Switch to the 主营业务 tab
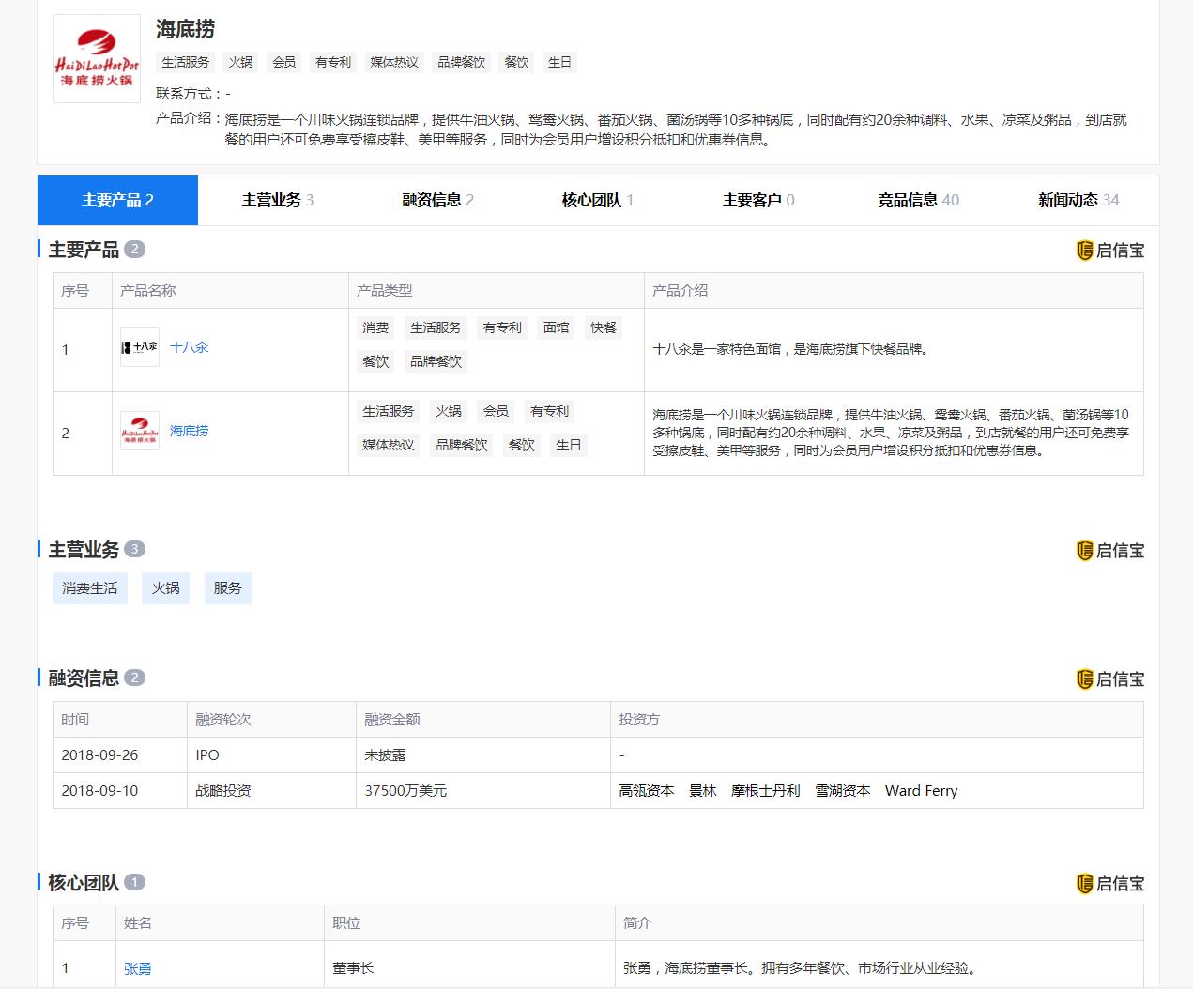Image resolution: width=1193 pixels, height=989 pixels. [x=278, y=200]
